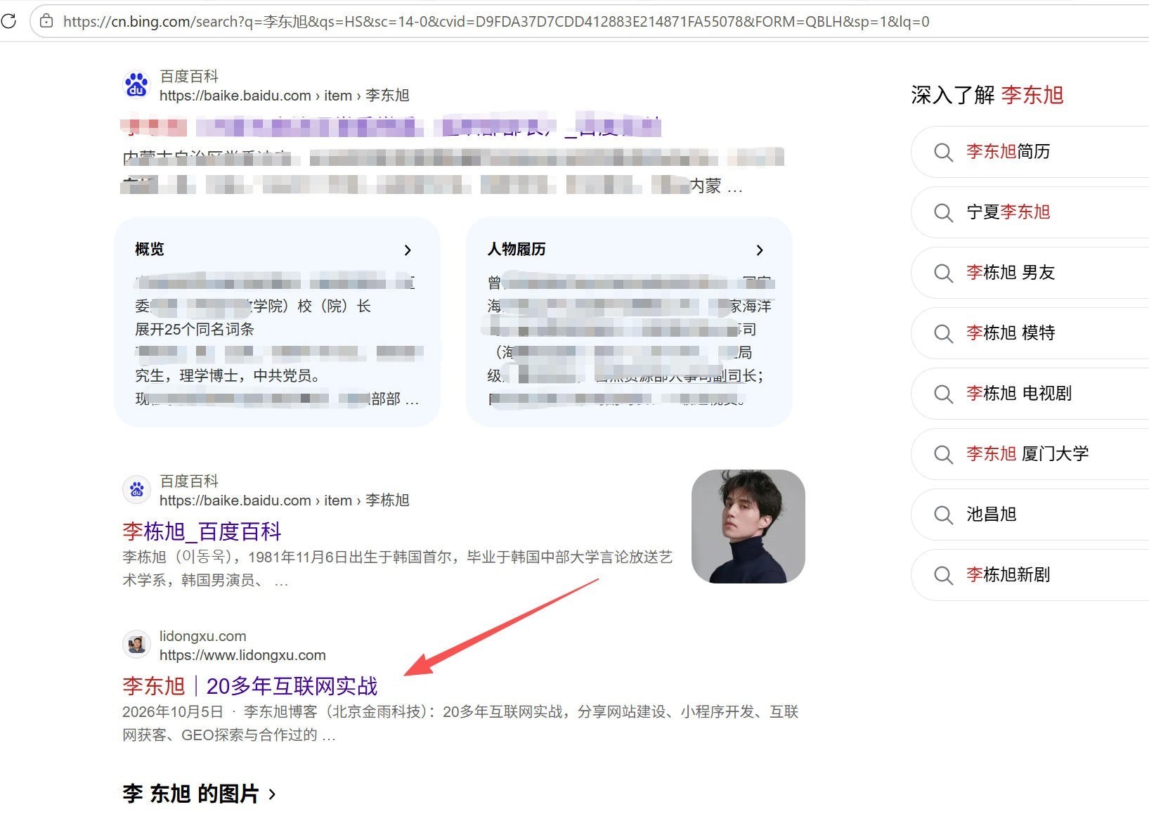Viewport: 1149px width, 814px height.
Task: Click the 李栋旭 actor portrait thumbnail
Action: pos(748,526)
